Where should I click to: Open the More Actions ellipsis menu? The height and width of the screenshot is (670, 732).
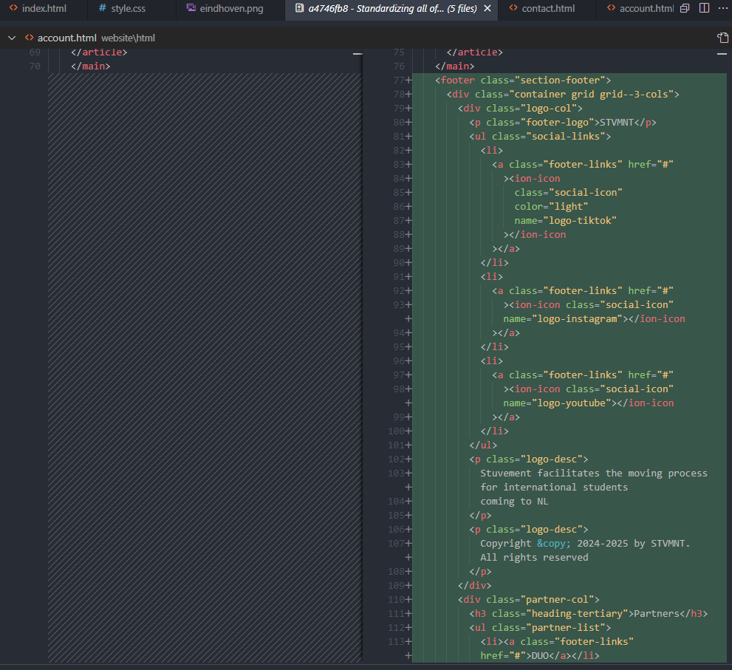pyautogui.click(x=725, y=9)
